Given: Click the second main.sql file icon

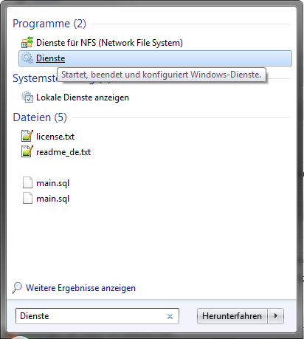Looking at the screenshot, I should point(27,198).
